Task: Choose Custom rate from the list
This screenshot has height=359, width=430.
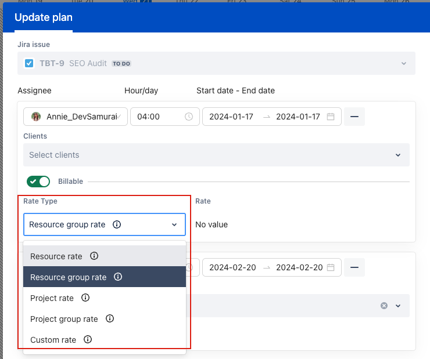Action: (53, 340)
